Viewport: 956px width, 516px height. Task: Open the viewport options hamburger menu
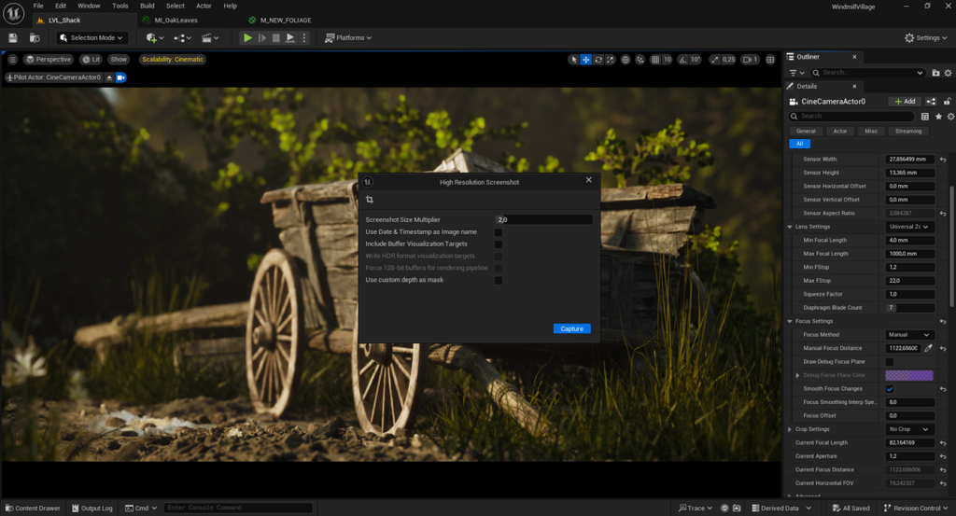point(13,59)
